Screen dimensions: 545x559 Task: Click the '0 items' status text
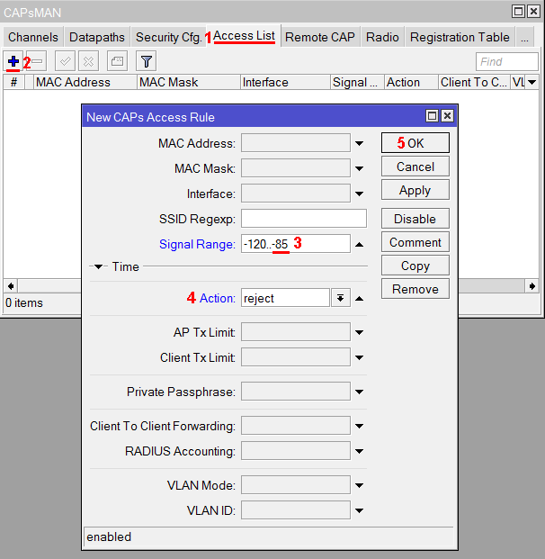pos(24,303)
